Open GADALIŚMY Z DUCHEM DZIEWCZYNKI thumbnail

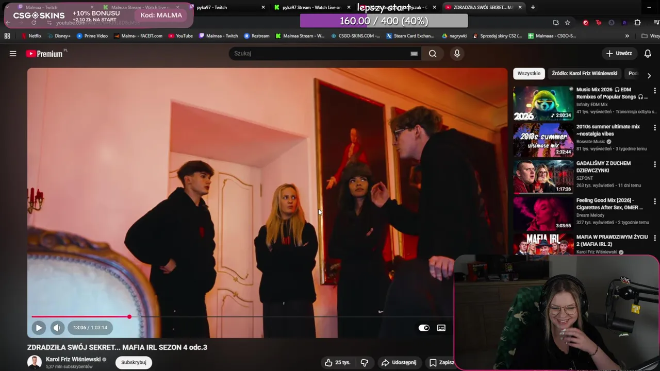pyautogui.click(x=543, y=177)
